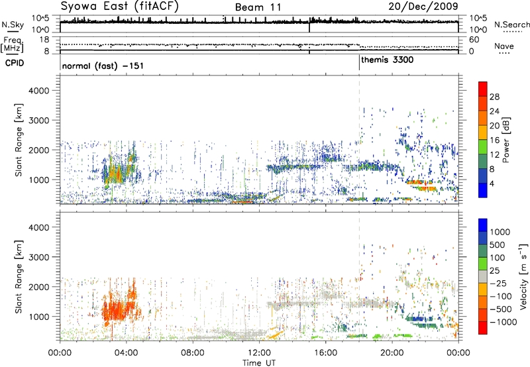The image size is (530, 367).
Task: Pick the red bottom segment of Velocity colorbar
Action: pyautogui.click(x=483, y=328)
